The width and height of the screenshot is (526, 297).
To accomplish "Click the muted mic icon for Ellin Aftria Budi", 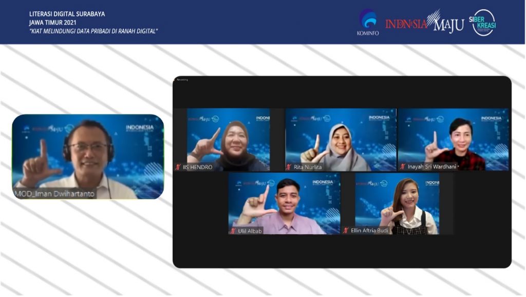I will (x=346, y=231).
